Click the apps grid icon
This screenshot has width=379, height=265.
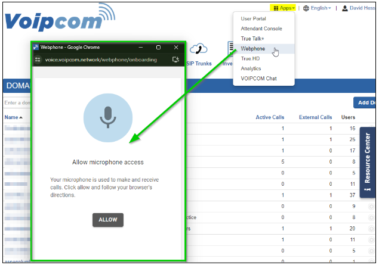coord(276,8)
